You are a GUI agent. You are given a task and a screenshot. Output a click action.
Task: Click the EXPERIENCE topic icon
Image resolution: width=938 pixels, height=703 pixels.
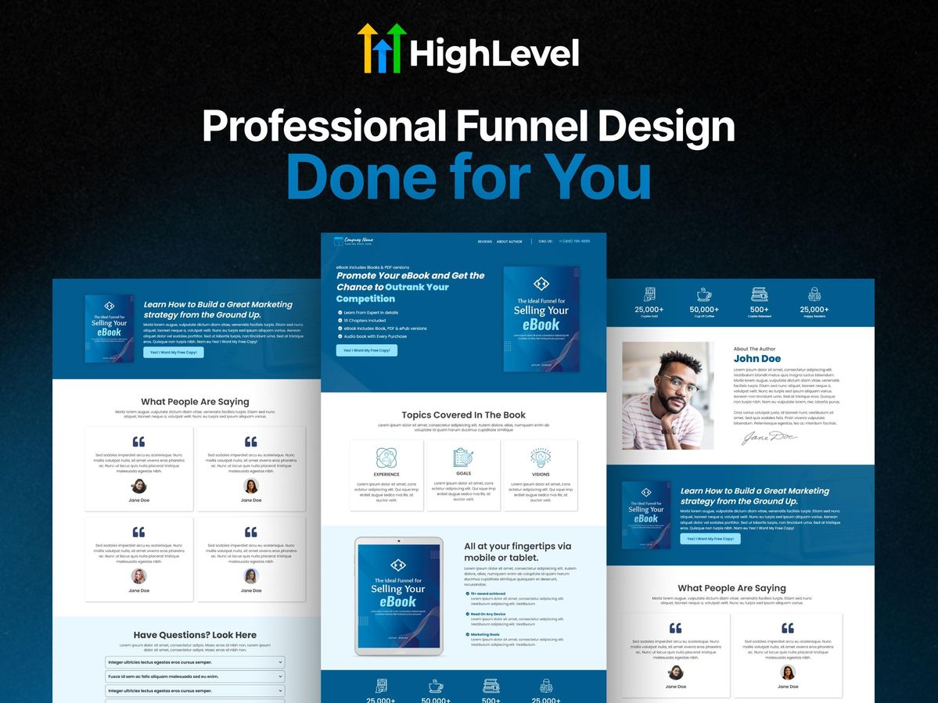point(386,458)
